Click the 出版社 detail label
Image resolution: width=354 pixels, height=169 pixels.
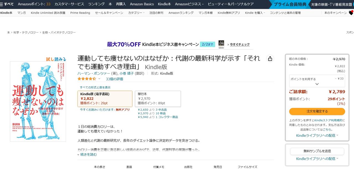[x=188, y=167]
